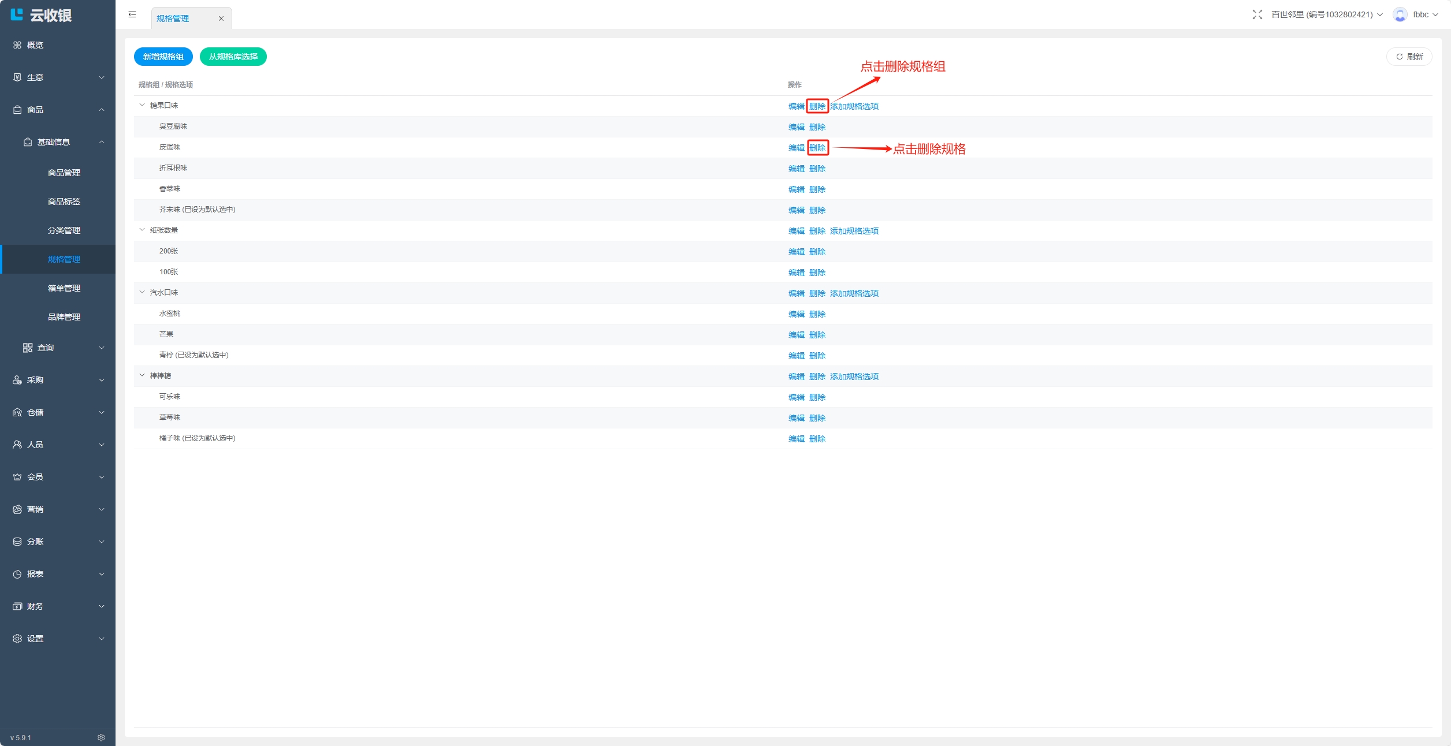The width and height of the screenshot is (1451, 746).
Task: Click the 从规格库选择 button
Action: point(233,57)
